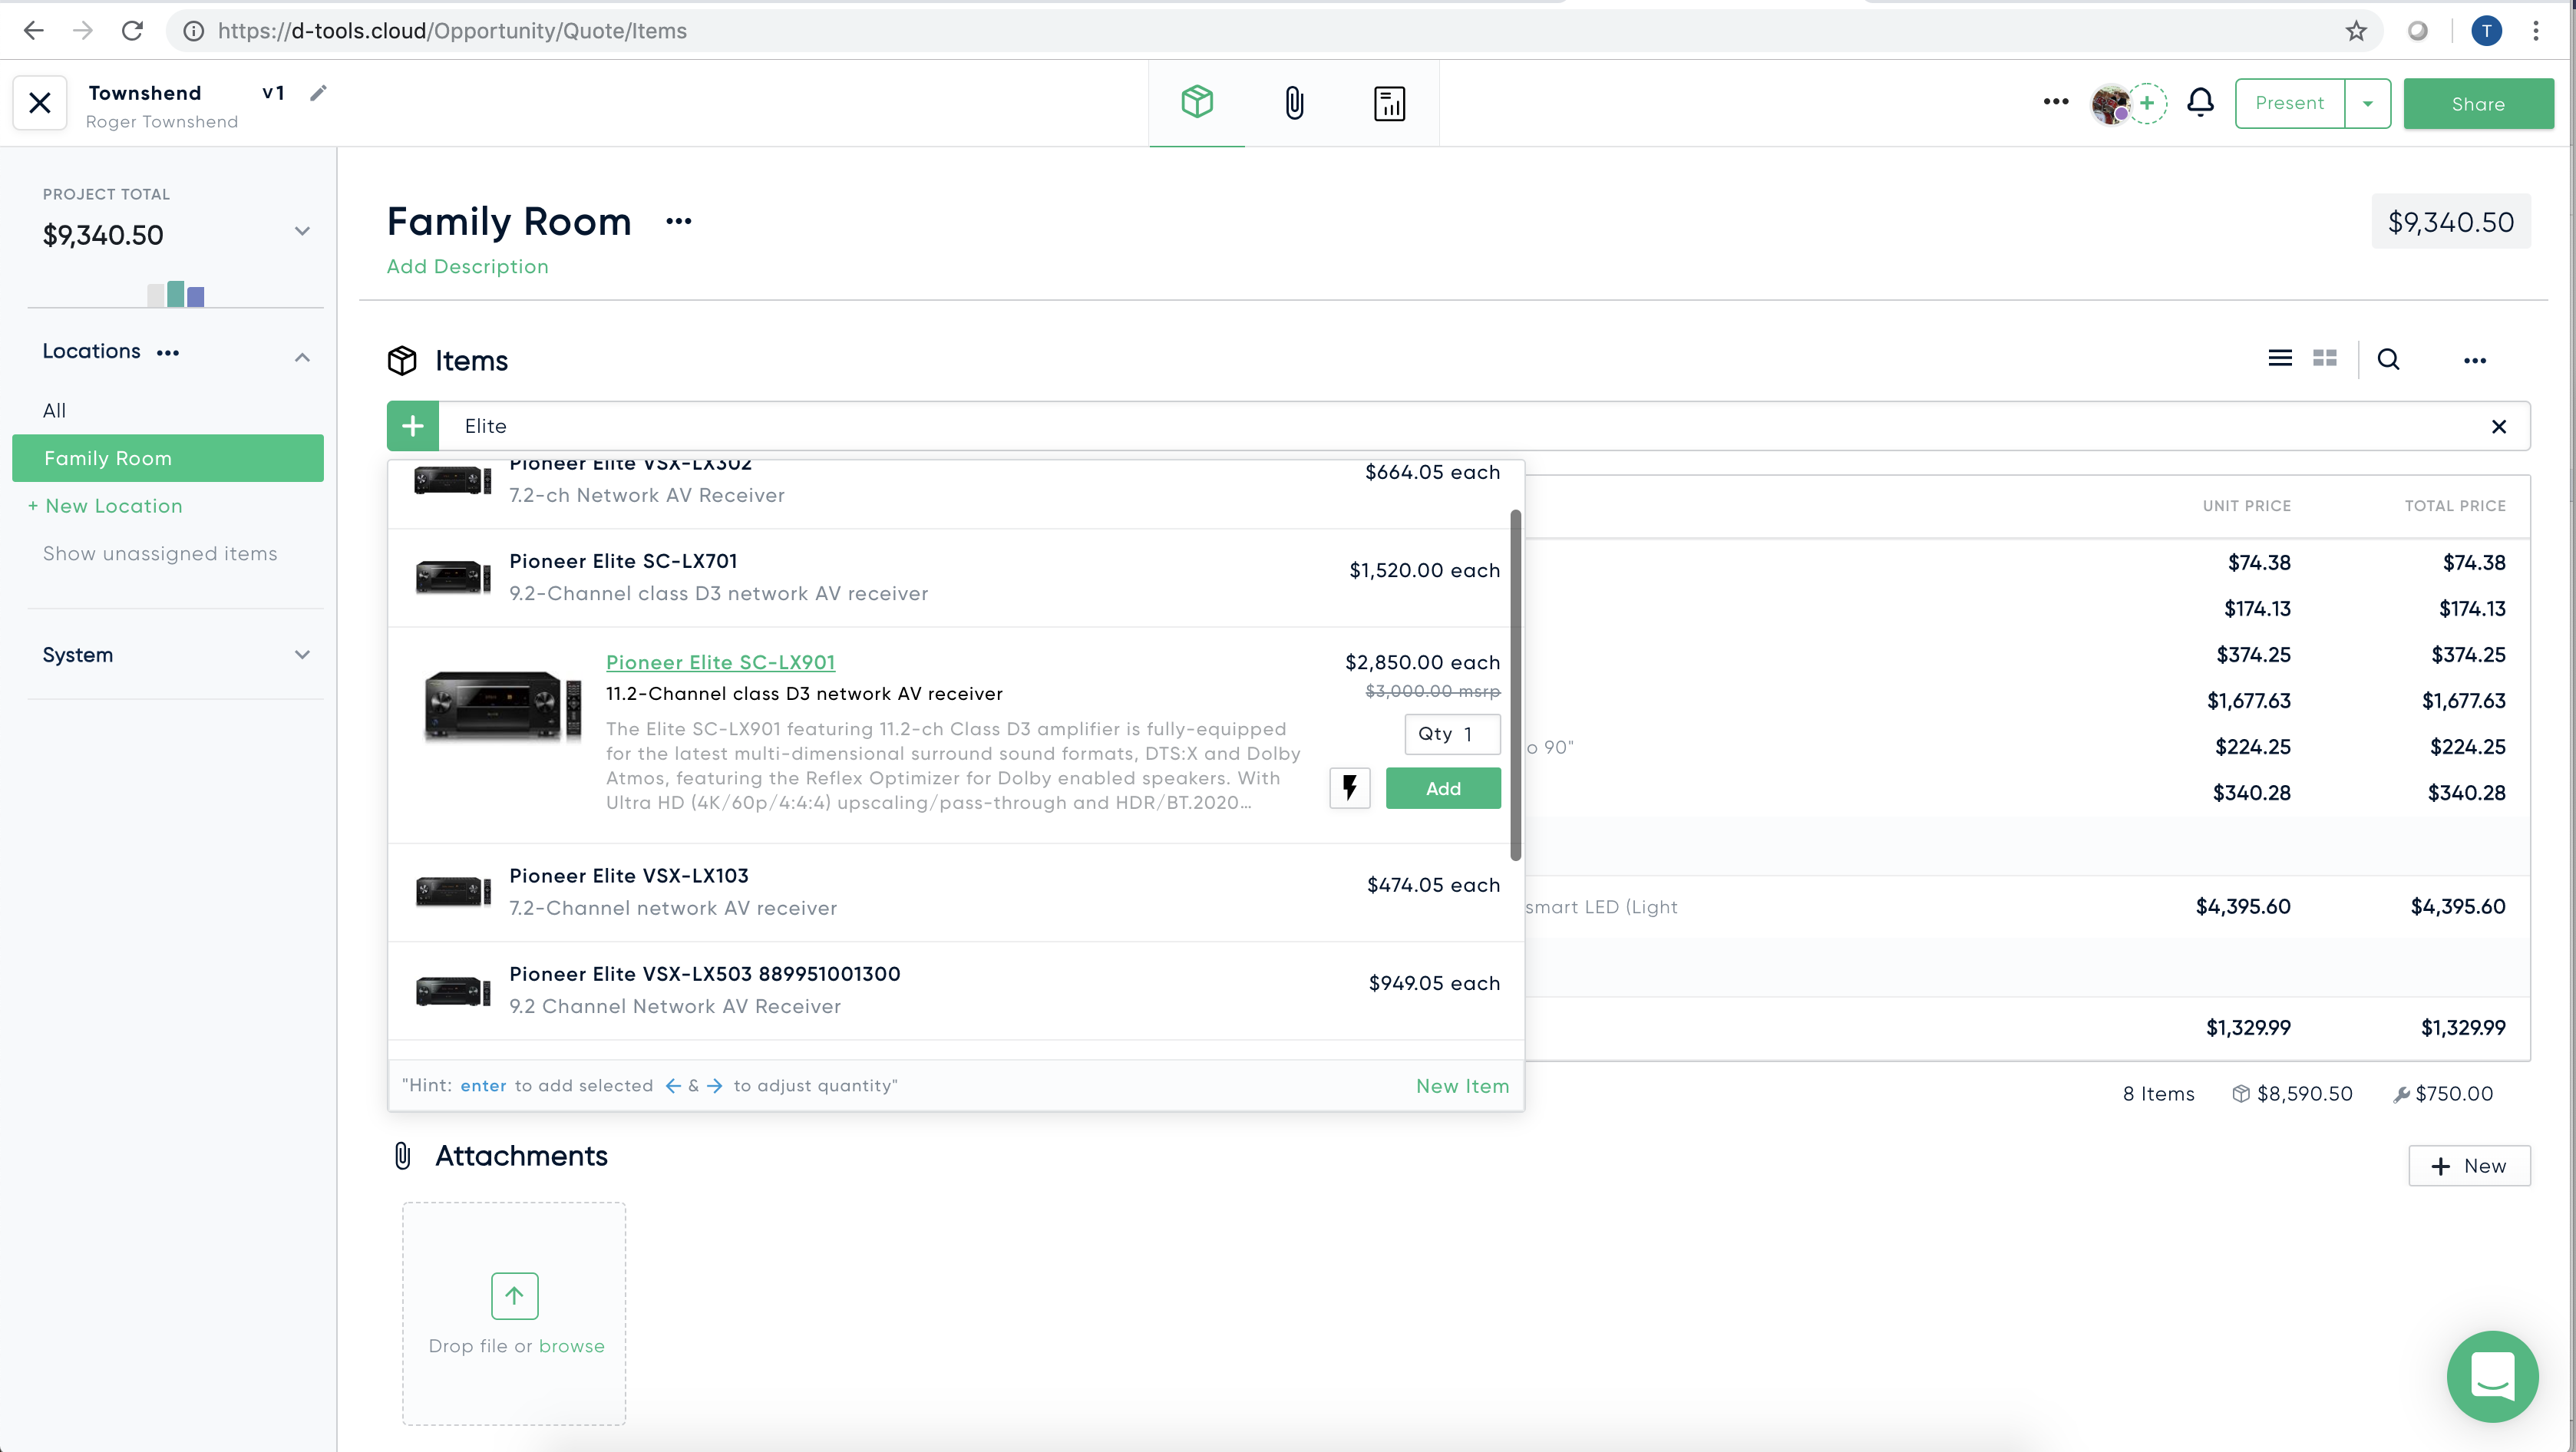Bookmark this page with the star
Screen dimensions: 2576x1452
pyautogui.click(x=2357, y=31)
